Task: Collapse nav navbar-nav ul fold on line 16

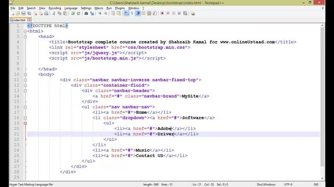Action: 26,107
